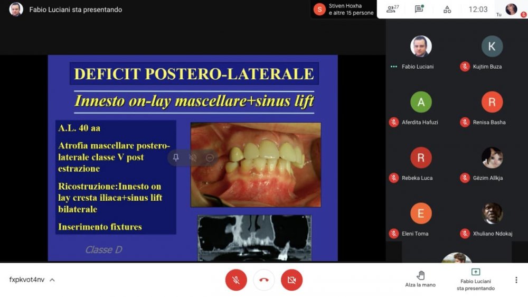Open the activities shapes icon
Screen dimensions: 528x297
(447, 10)
